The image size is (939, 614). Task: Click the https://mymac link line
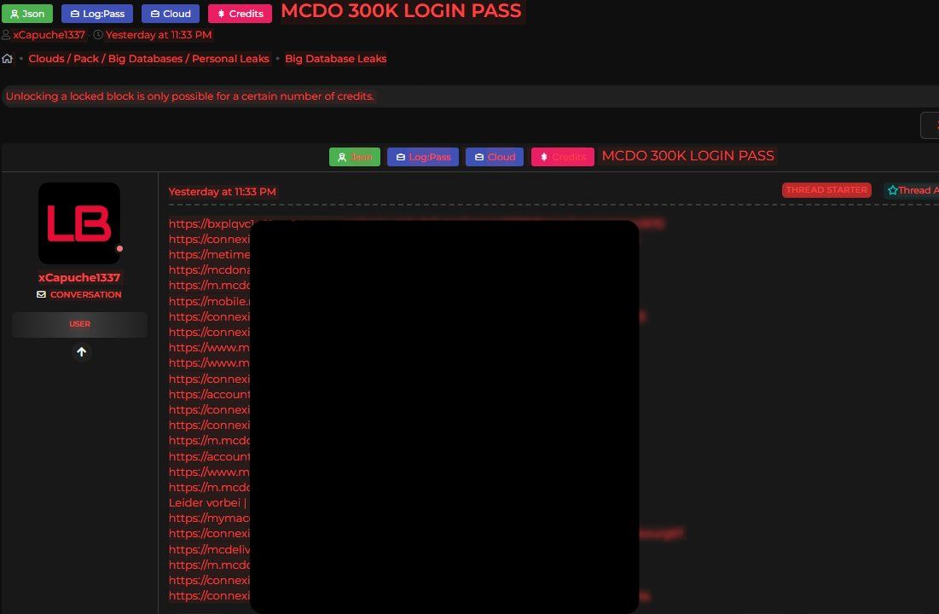209,518
